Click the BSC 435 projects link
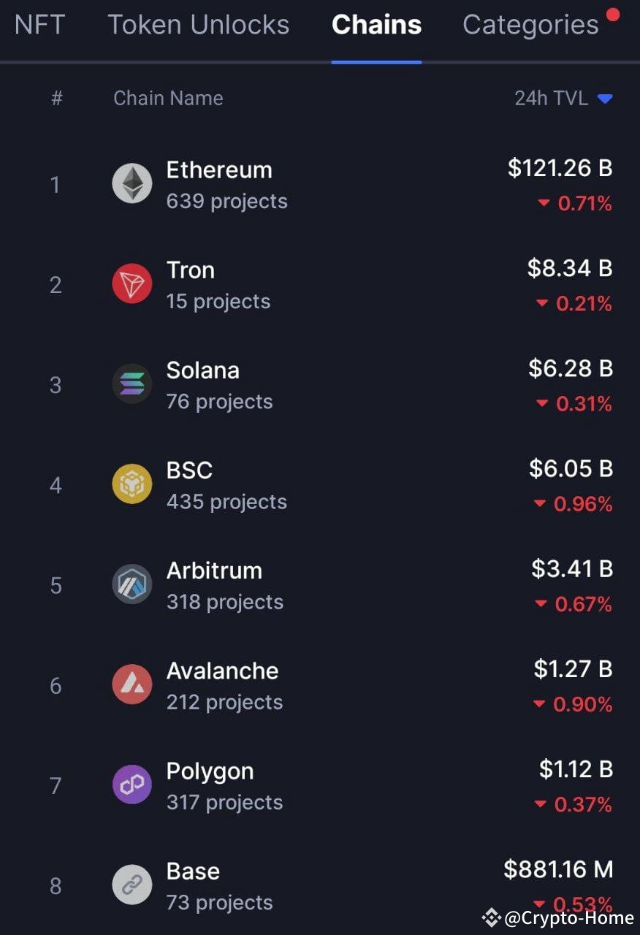Screen dimensions: 640x935 226,501
